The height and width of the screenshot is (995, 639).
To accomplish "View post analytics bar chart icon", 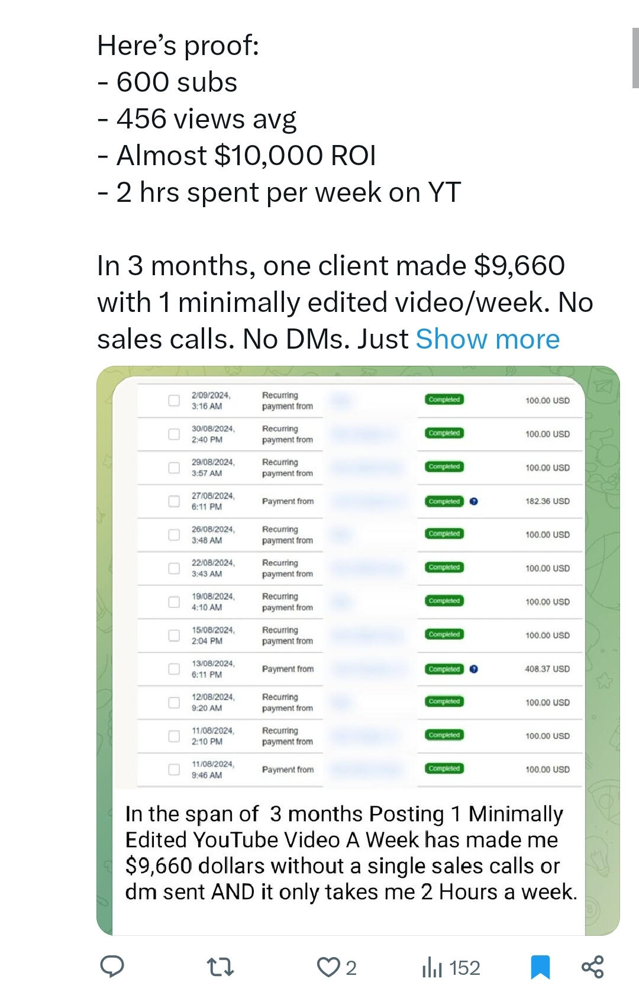I will click(433, 968).
